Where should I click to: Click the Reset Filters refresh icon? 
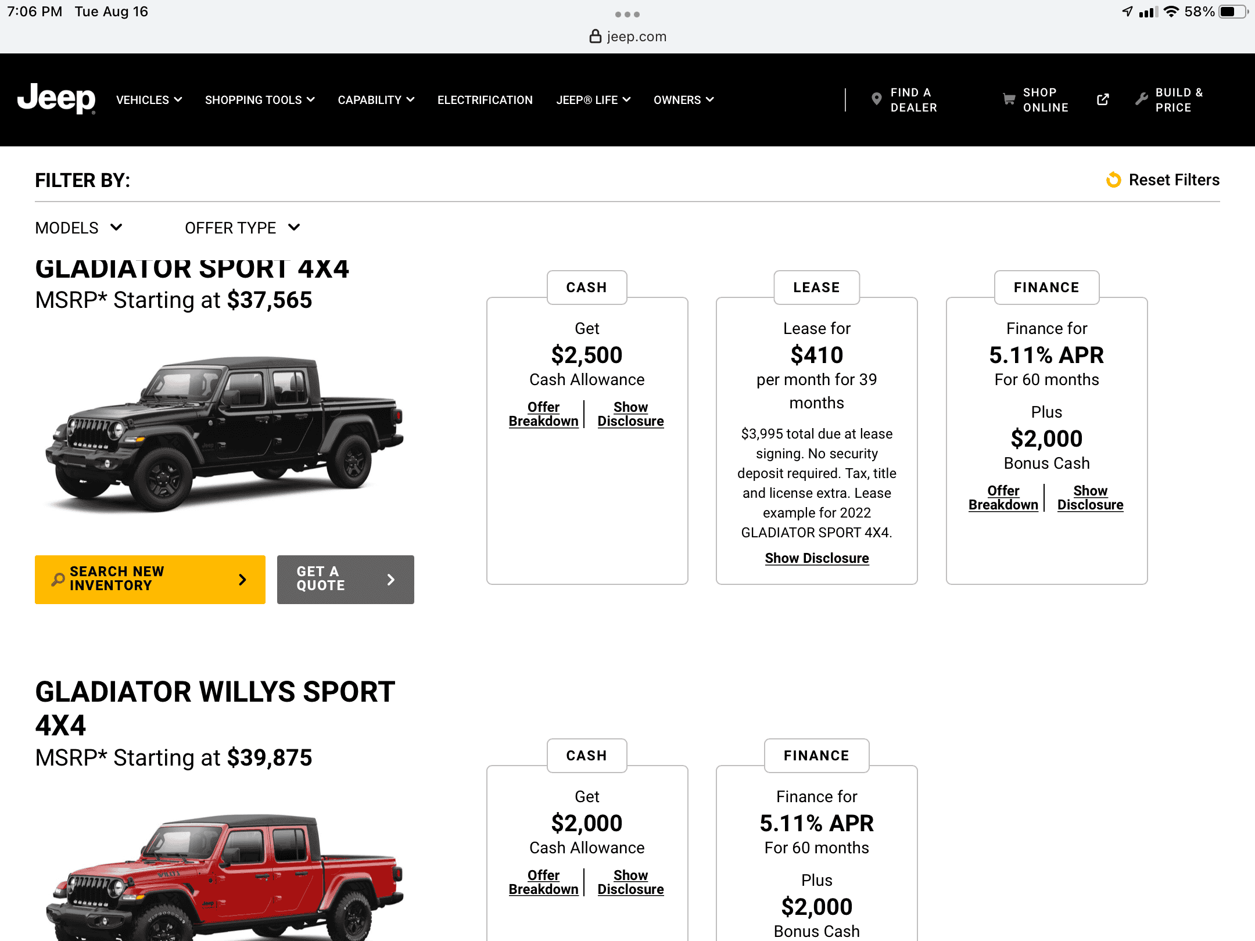coord(1113,180)
